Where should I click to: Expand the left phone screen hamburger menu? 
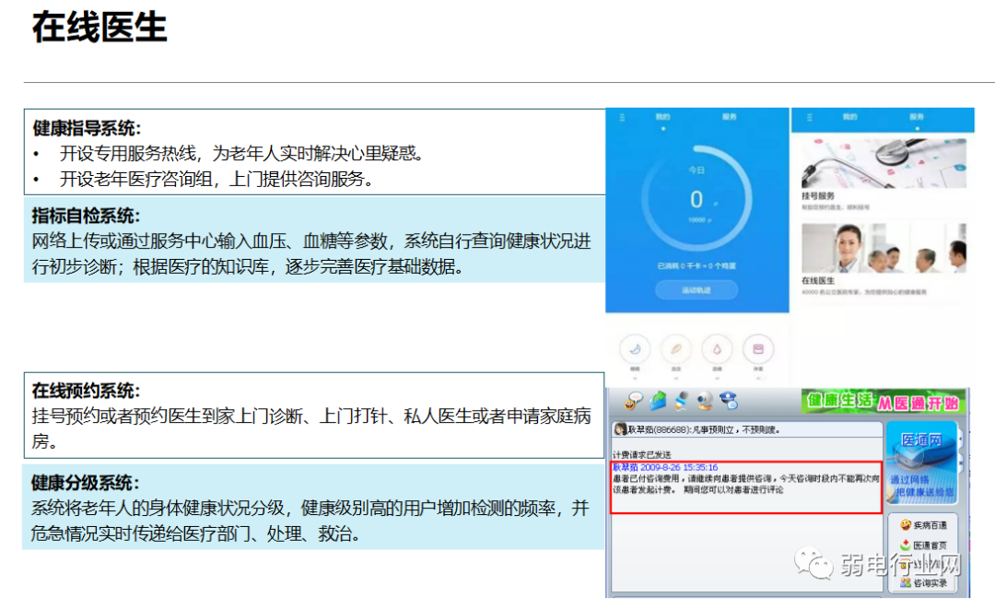coord(622,117)
